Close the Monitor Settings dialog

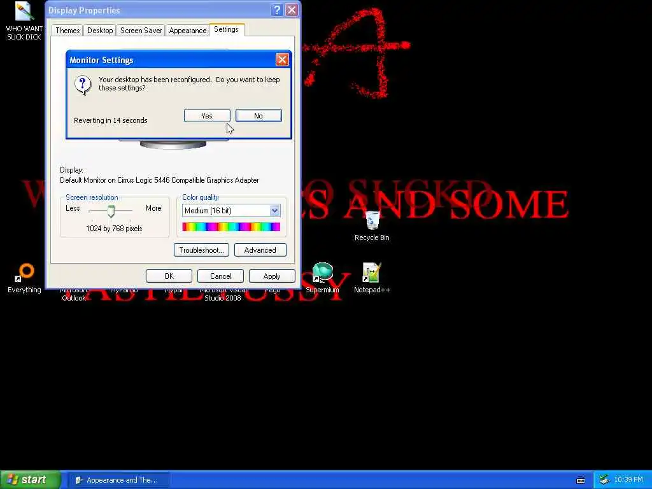point(282,60)
